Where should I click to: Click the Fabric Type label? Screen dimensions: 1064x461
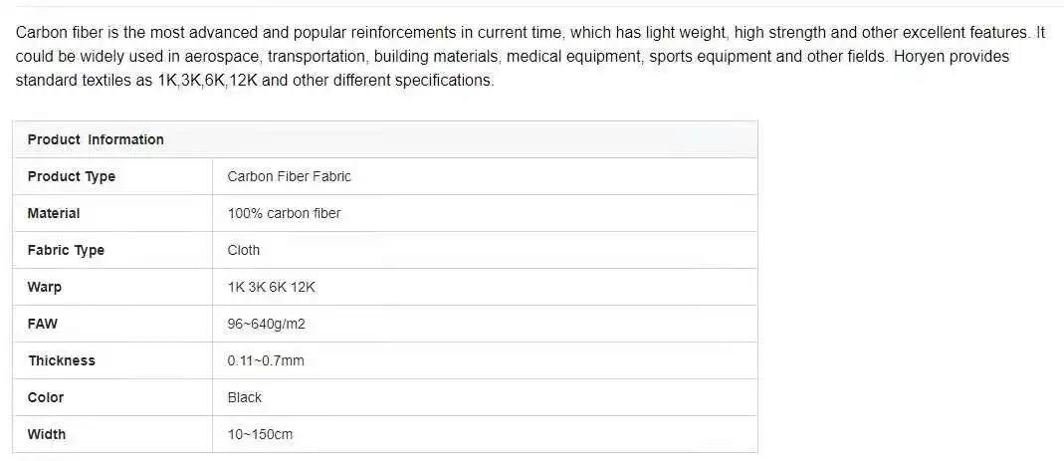coord(66,250)
